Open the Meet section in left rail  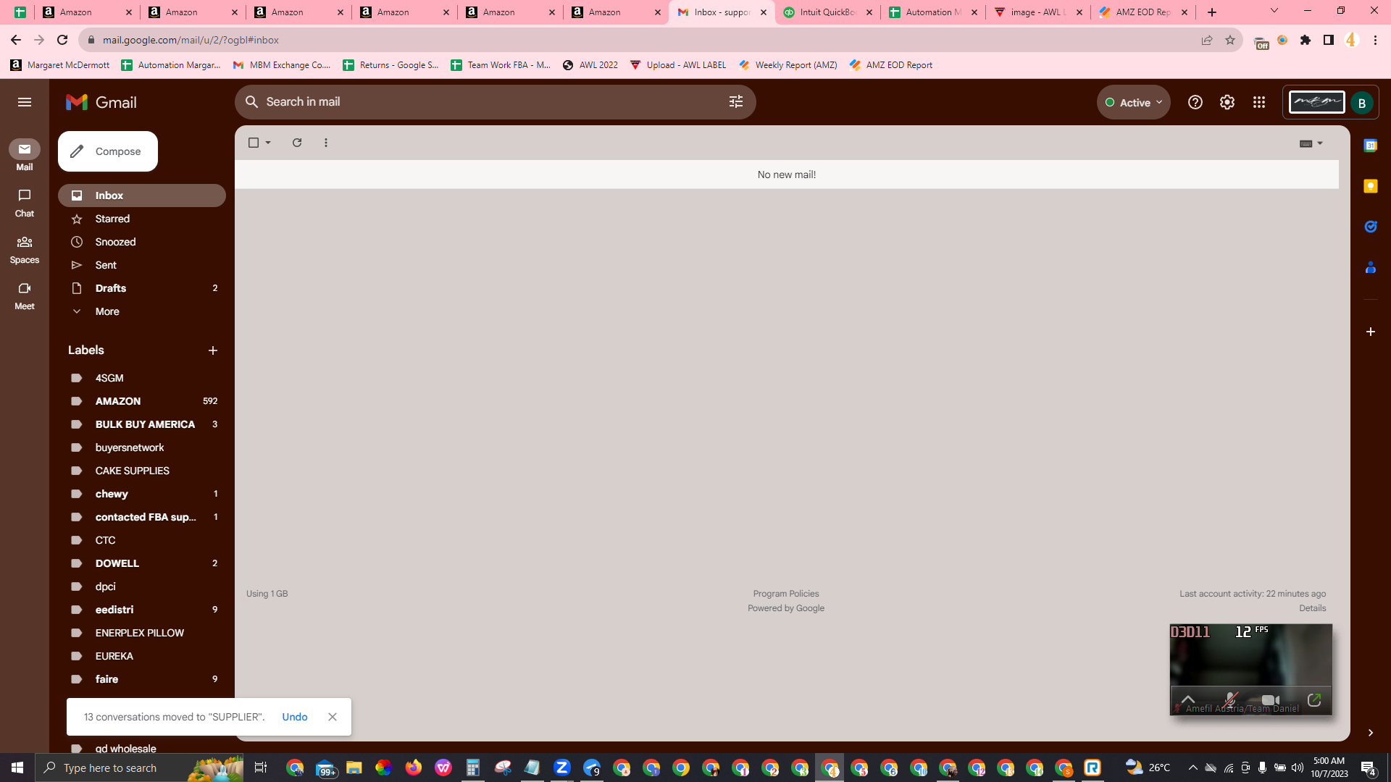tap(25, 295)
